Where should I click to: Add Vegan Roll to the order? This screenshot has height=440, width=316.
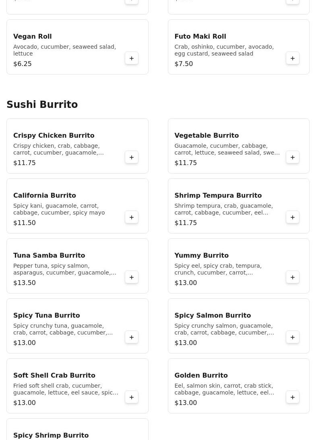coord(132,58)
